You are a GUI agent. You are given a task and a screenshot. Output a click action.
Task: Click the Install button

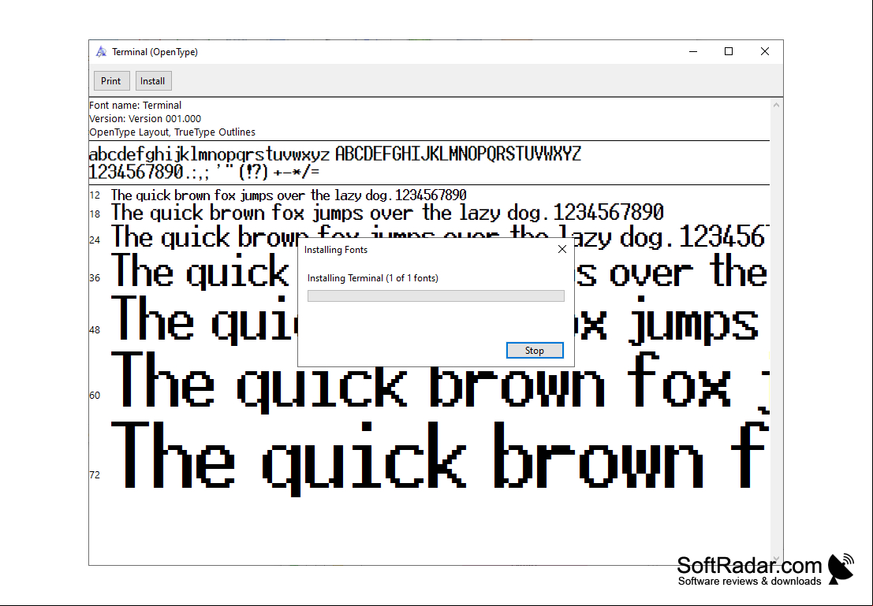153,80
